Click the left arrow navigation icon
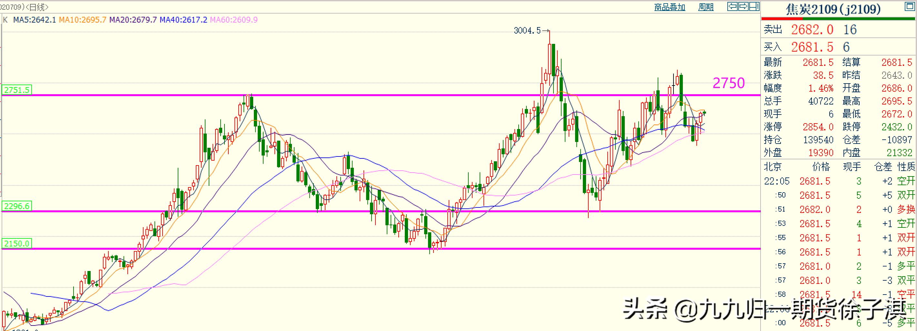 tap(733, 6)
